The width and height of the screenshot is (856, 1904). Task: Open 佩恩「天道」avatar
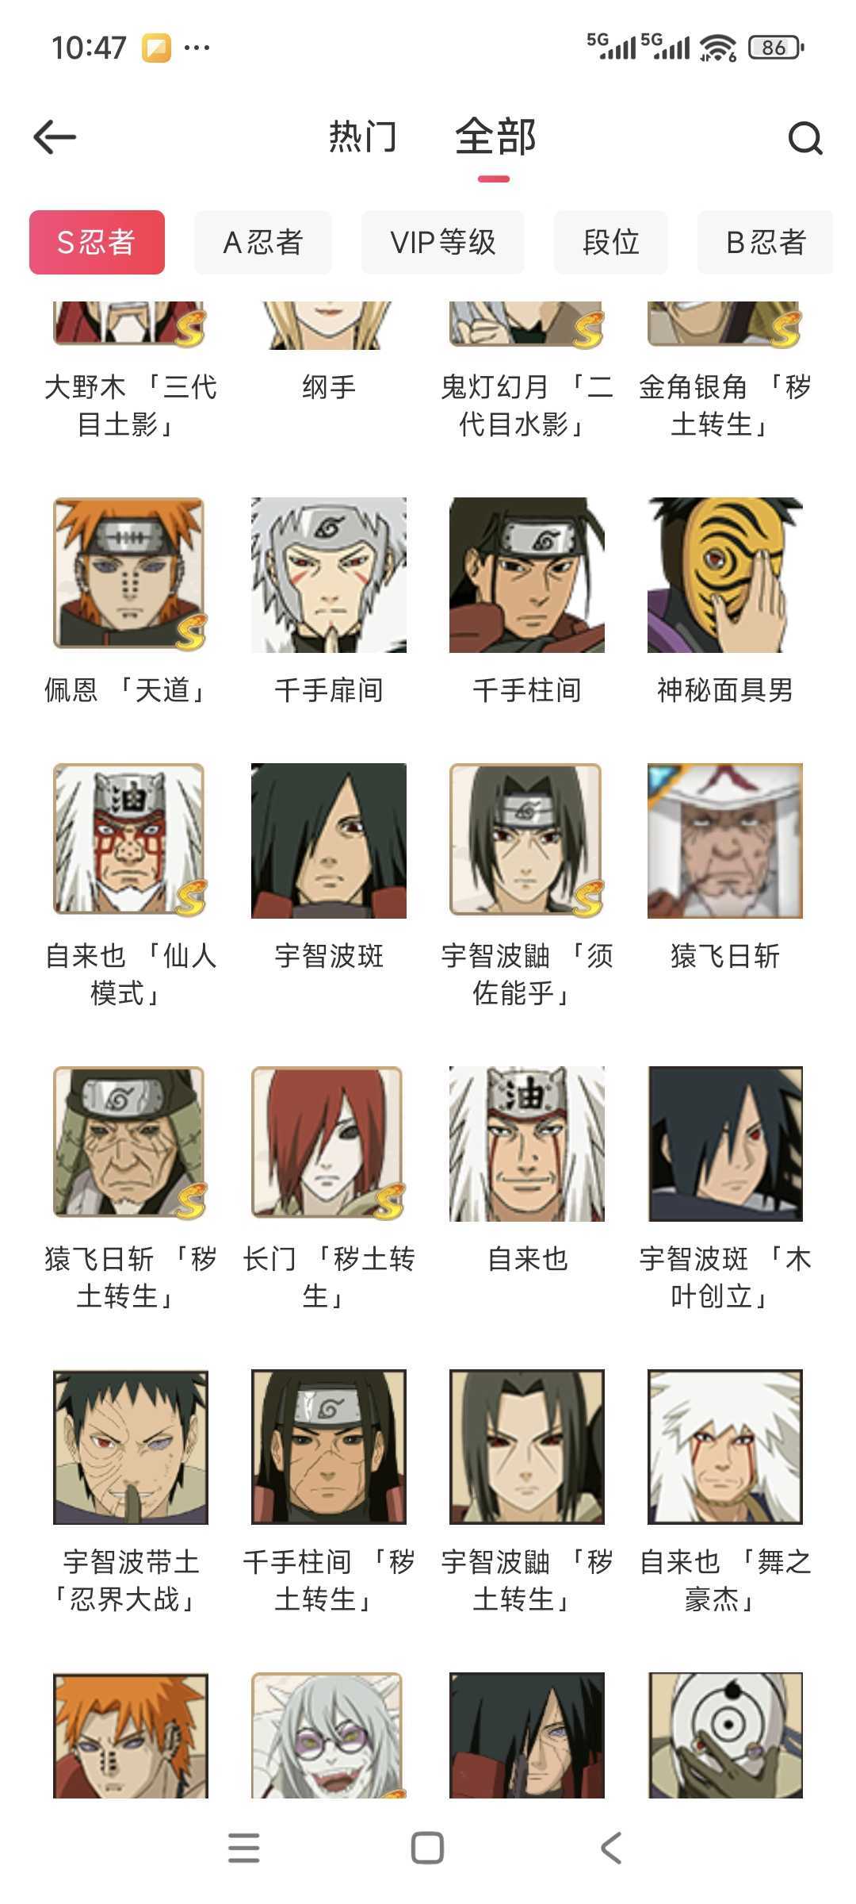[130, 574]
